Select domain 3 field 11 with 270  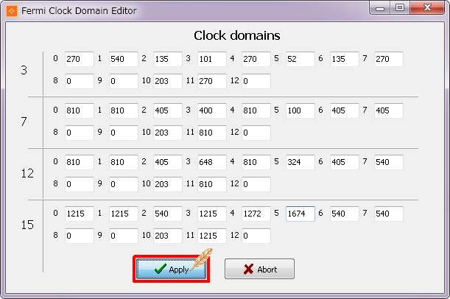click(212, 81)
